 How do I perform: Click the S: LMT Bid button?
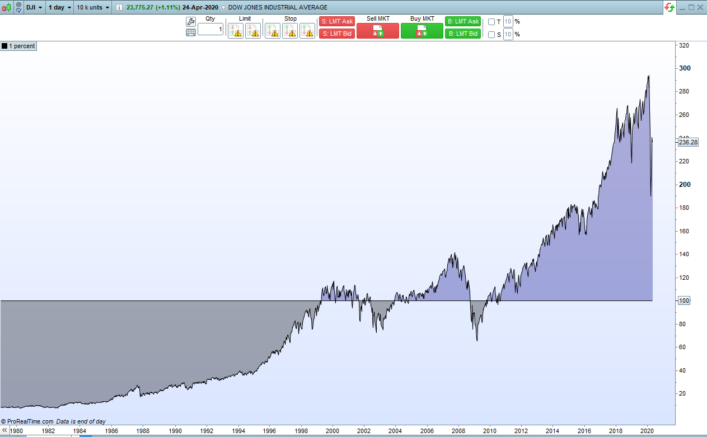tap(337, 34)
